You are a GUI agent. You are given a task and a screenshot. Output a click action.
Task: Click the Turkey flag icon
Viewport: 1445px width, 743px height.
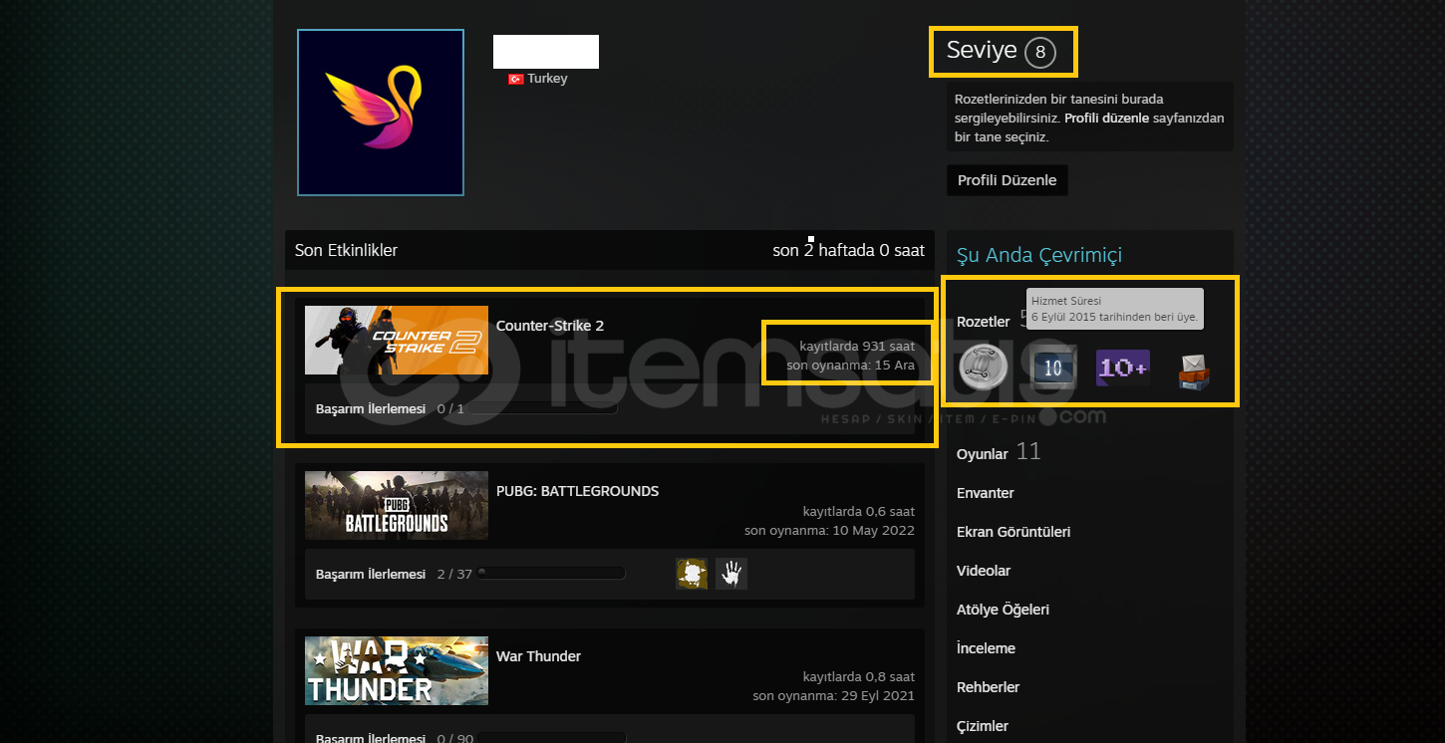tap(516, 79)
